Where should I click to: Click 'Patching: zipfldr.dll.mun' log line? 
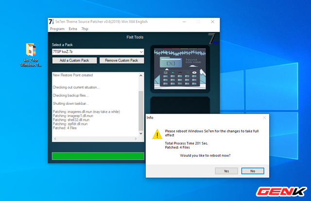pos(70,124)
